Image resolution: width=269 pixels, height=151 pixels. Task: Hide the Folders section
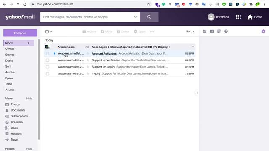coord(29,149)
